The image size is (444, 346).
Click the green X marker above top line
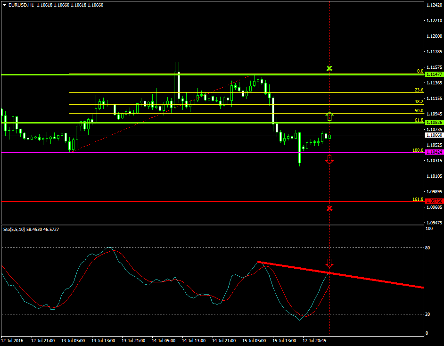pos(329,68)
